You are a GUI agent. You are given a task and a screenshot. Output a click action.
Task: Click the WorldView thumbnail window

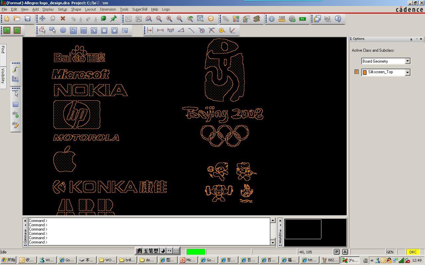(x=315, y=232)
